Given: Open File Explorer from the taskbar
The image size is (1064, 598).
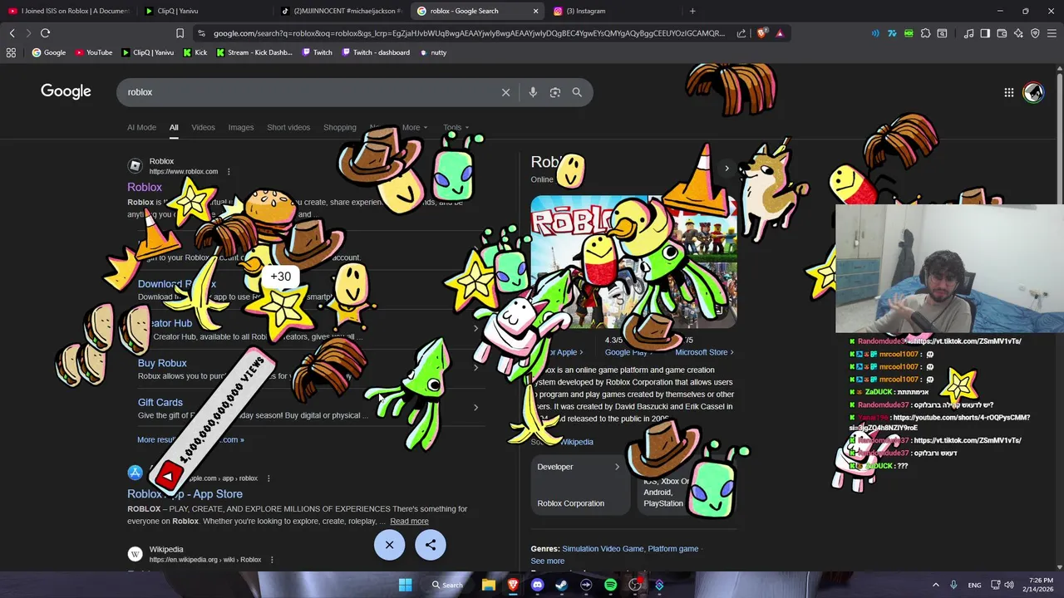Looking at the screenshot, I should (x=489, y=585).
